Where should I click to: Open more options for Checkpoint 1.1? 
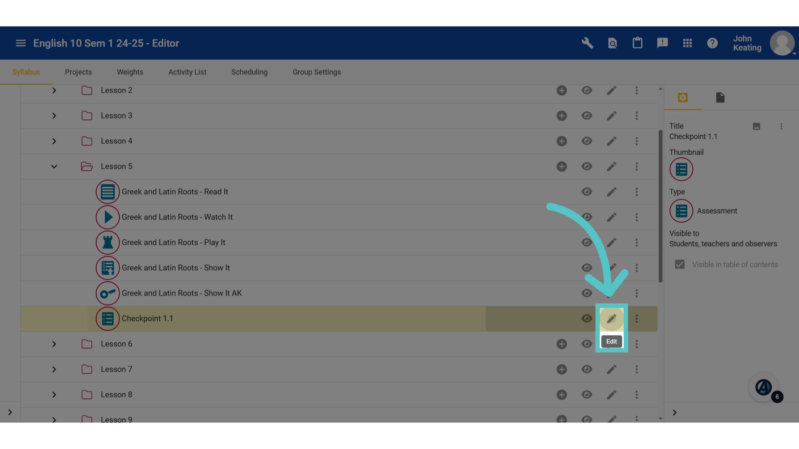(637, 318)
